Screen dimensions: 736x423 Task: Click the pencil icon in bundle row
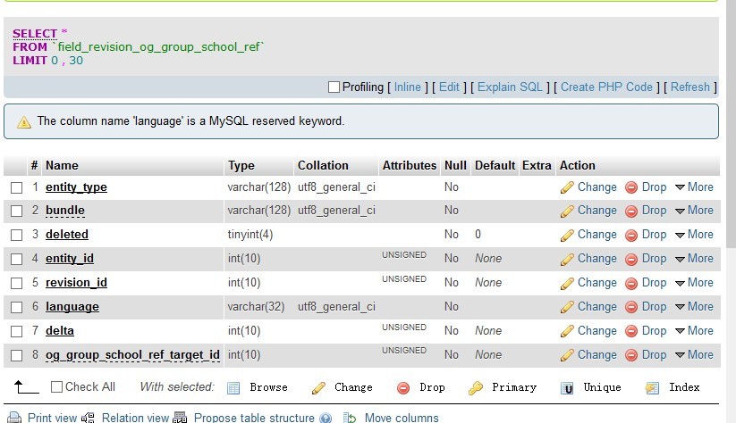pyautogui.click(x=567, y=211)
